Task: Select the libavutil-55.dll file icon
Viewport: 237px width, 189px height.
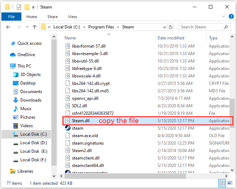Action: [68, 61]
